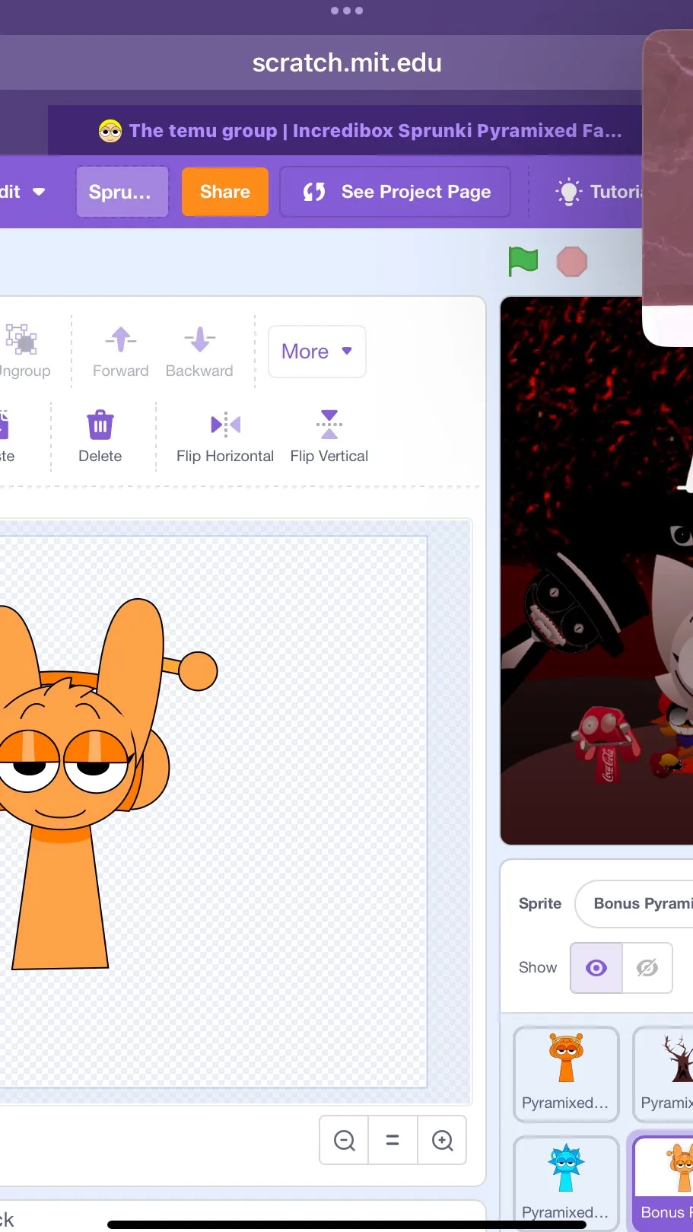Delete selection with the trash icon
Image resolution: width=693 pixels, height=1232 pixels.
(100, 425)
